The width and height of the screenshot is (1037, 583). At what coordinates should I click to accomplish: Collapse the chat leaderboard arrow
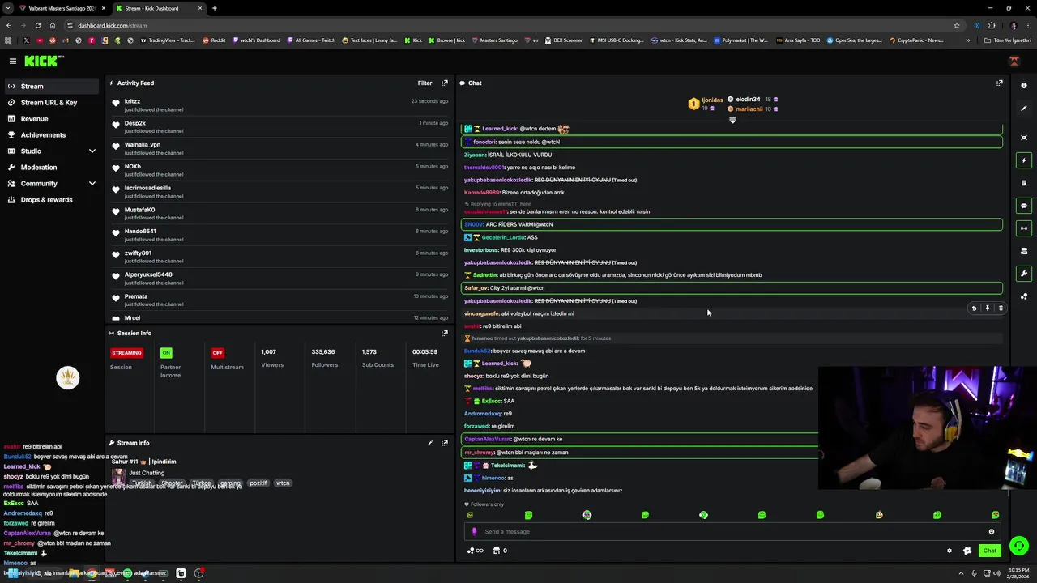tap(732, 121)
